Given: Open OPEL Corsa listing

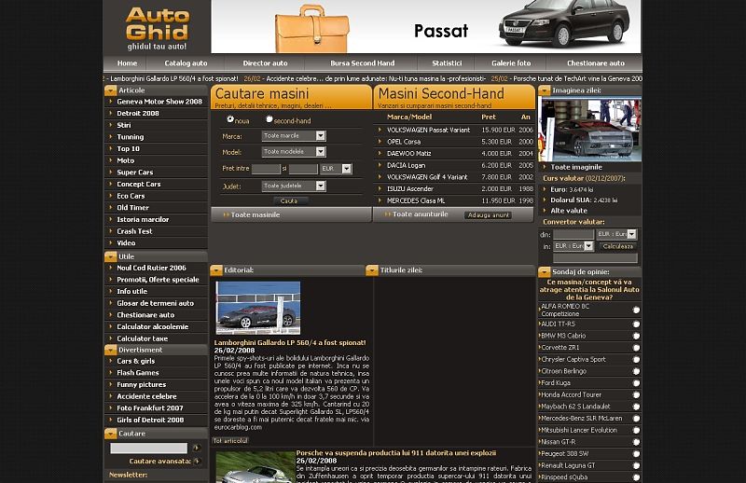Looking at the screenshot, I should tap(404, 142).
